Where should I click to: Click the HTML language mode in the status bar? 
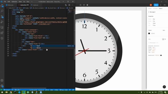tap(56, 90)
